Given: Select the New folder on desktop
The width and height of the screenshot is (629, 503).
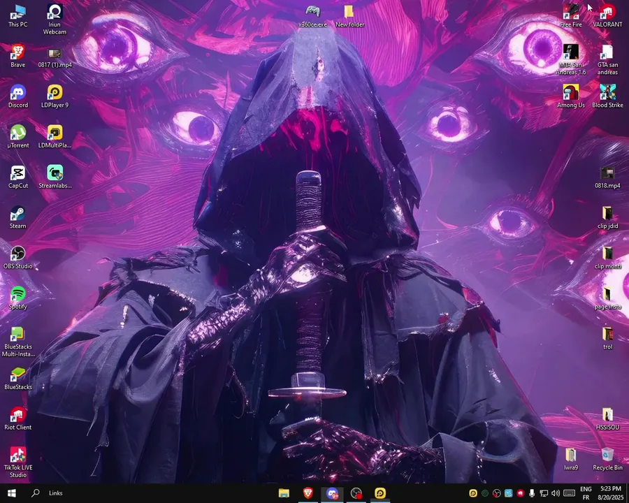Looking at the screenshot, I should (350, 16).
